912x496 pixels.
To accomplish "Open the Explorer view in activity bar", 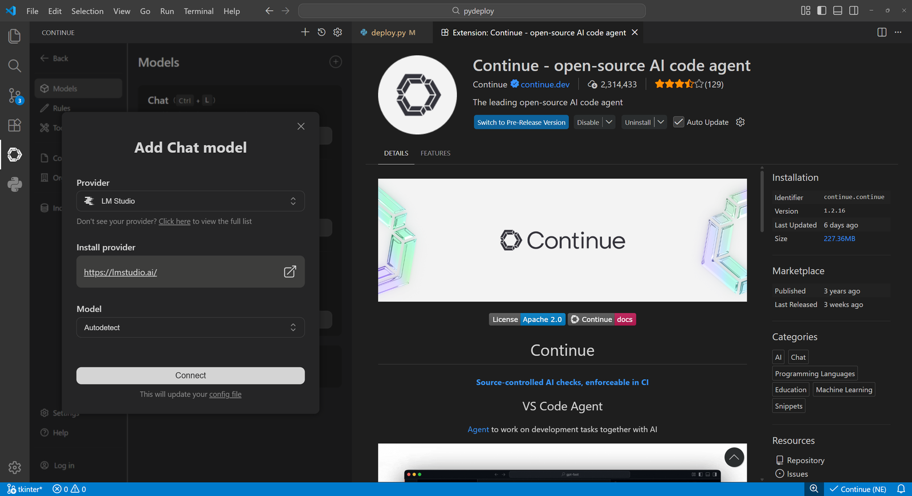I will click(x=14, y=36).
